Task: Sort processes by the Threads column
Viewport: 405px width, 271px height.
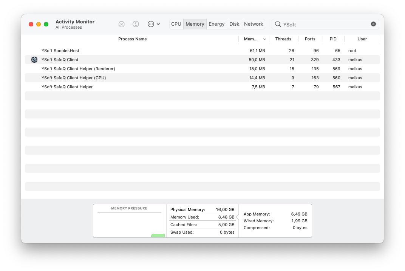Action: [283, 39]
